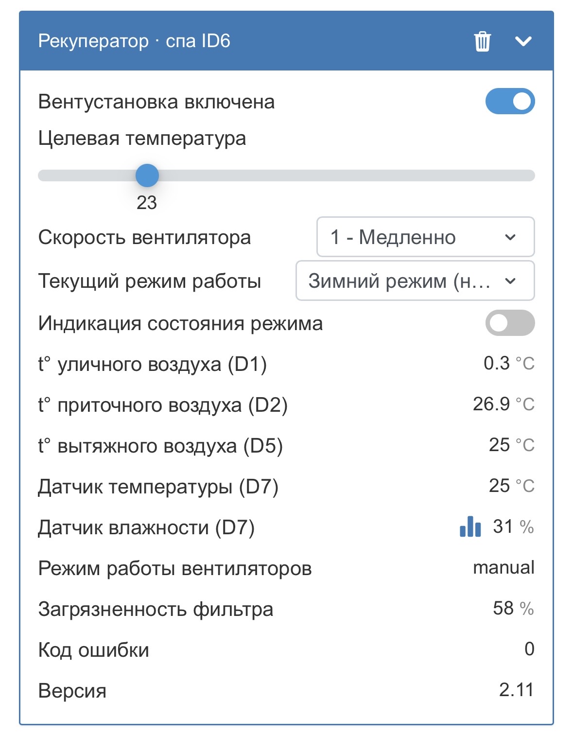Click the supply air value 26.9 °C
The height and width of the screenshot is (736, 573).
click(503, 404)
